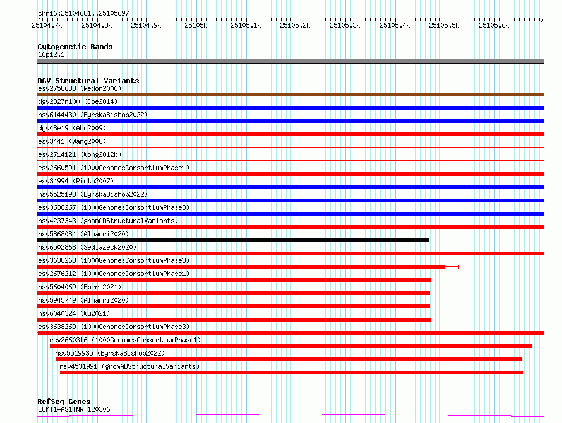The width and height of the screenshot is (562, 423).
Task: Select the 16p12.1 band label
Action: (51, 54)
